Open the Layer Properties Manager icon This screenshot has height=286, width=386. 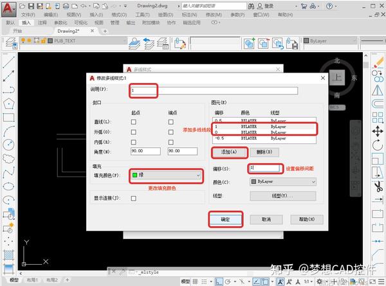(11, 43)
